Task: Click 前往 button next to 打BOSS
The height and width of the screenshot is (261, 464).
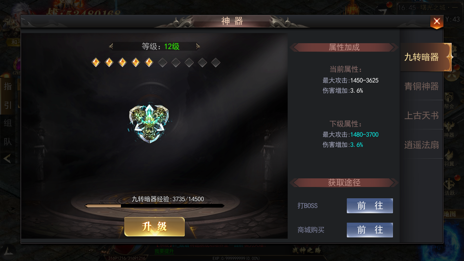Action: (370, 206)
